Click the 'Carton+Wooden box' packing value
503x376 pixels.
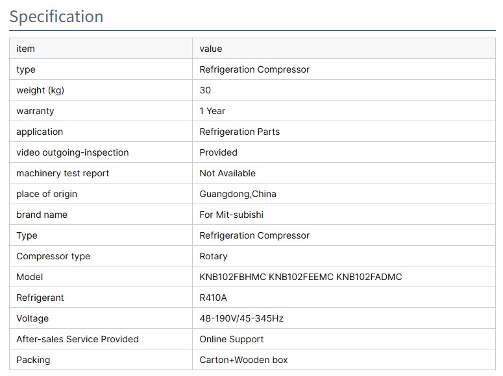[x=243, y=360]
